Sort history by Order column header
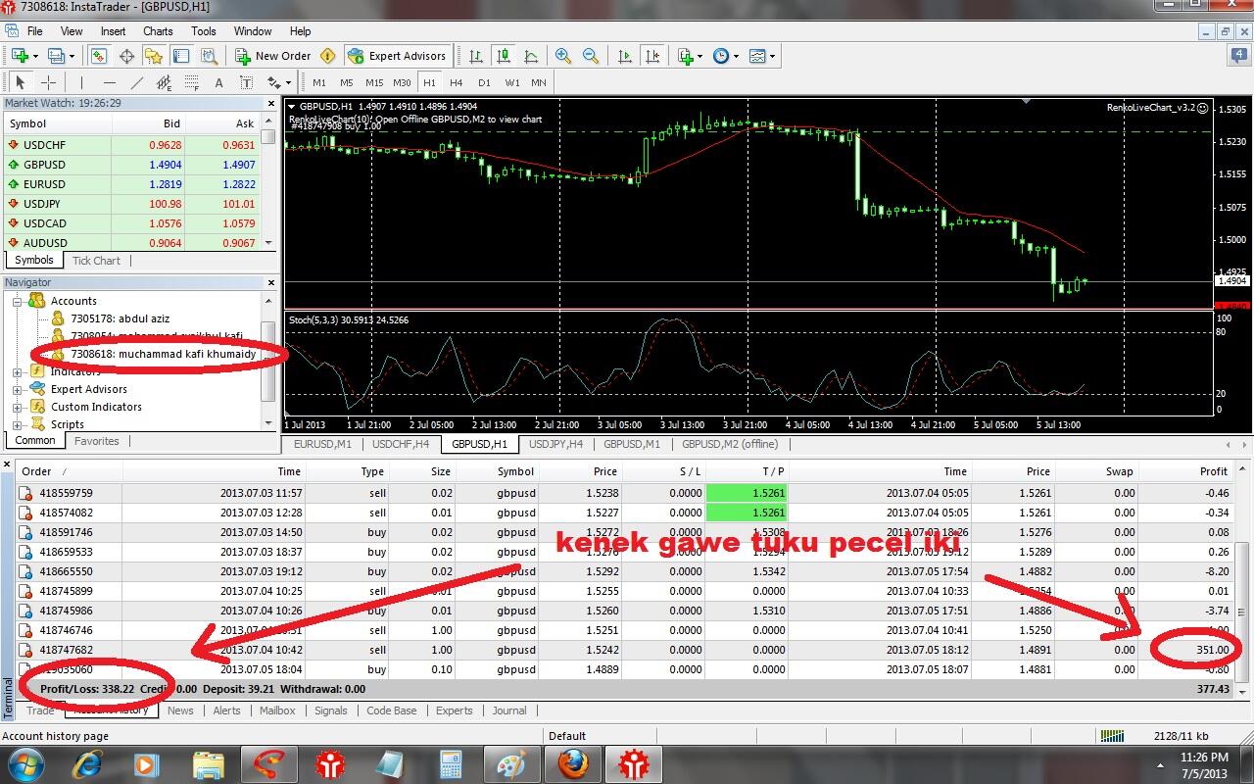This screenshot has height=784, width=1254. click(x=36, y=471)
